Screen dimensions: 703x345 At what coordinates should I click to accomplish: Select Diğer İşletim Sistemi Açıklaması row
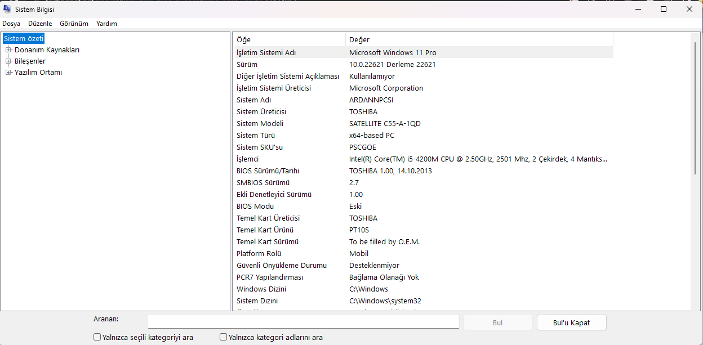(424, 76)
